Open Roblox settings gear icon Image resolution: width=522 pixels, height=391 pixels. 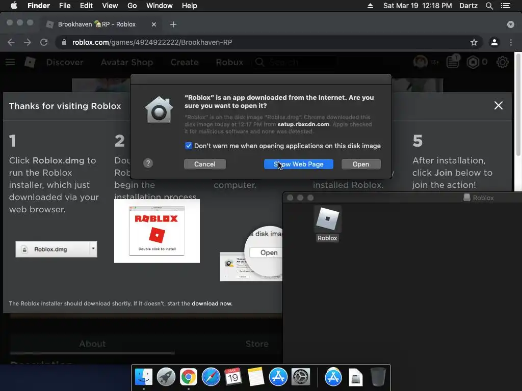click(x=502, y=62)
